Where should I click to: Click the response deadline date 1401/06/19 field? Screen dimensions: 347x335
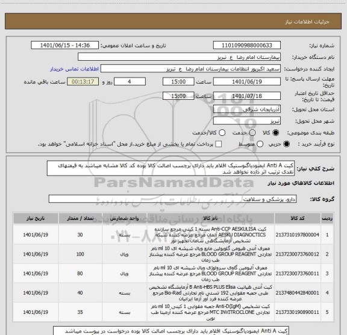[247, 82]
